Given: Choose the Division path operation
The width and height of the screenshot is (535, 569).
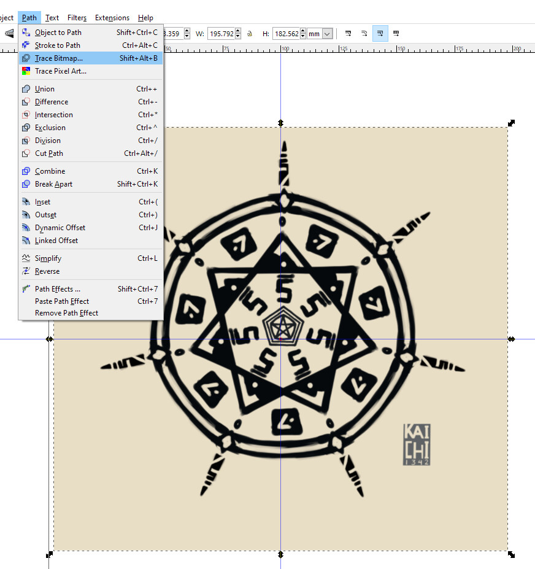Looking at the screenshot, I should (x=91, y=141).
